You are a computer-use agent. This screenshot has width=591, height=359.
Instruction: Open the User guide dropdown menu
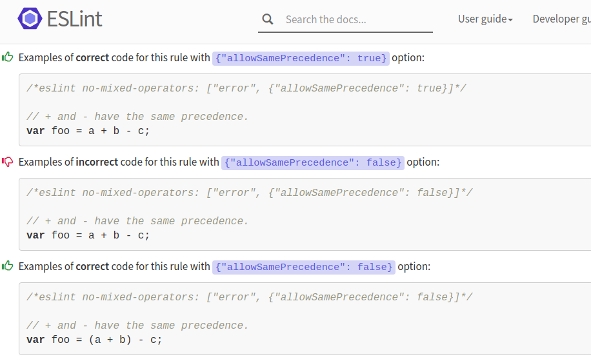tap(485, 19)
